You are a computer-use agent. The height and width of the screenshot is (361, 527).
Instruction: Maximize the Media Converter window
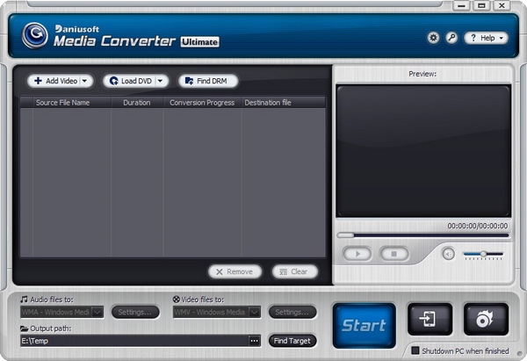pyautogui.click(x=481, y=6)
